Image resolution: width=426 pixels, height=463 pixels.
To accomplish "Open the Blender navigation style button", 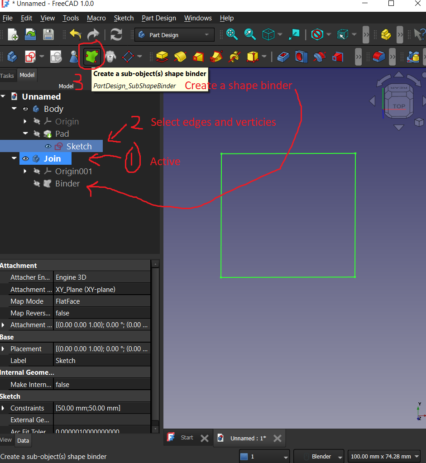I will (x=319, y=456).
